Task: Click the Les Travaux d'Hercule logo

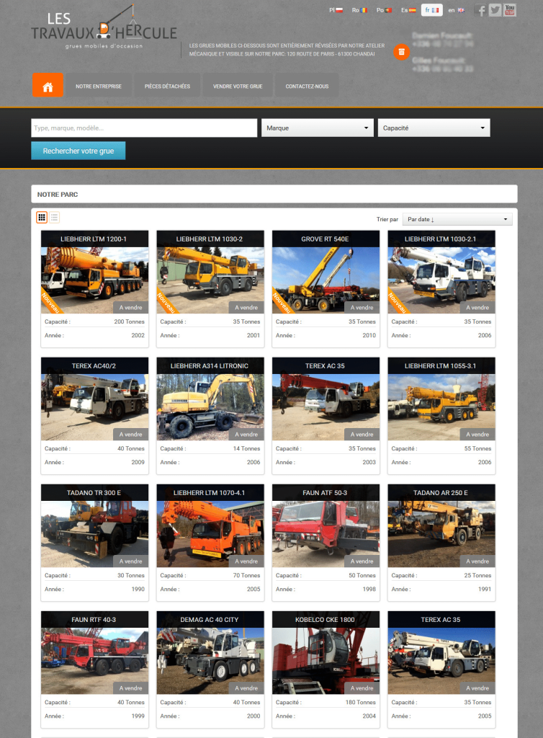Action: click(x=104, y=28)
